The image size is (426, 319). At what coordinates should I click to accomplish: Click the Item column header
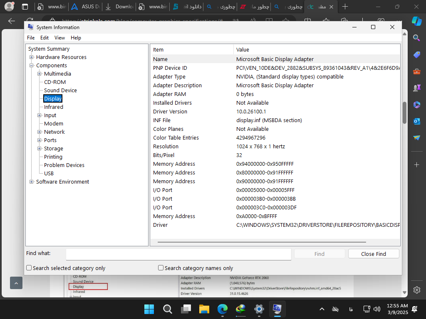pyautogui.click(x=192, y=50)
